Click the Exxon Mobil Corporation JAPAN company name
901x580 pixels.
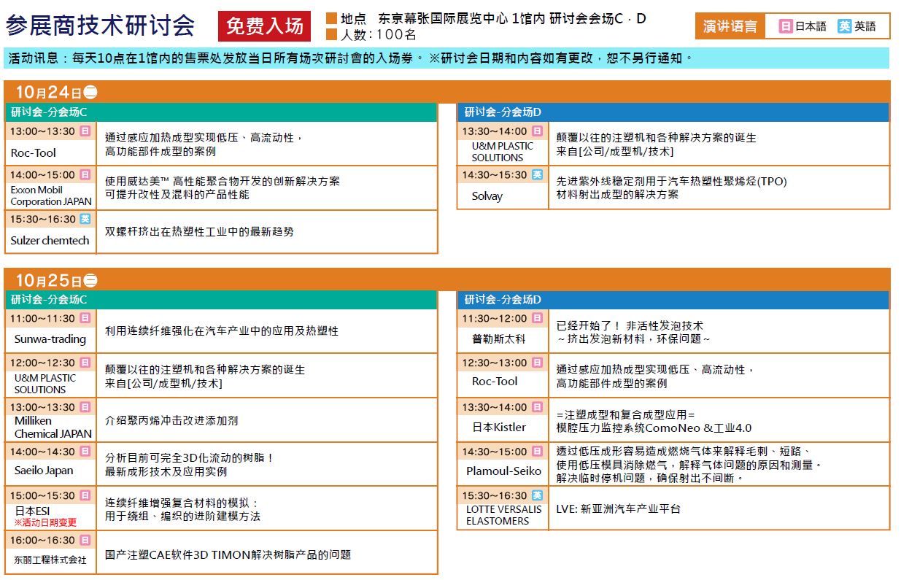[x=51, y=196]
